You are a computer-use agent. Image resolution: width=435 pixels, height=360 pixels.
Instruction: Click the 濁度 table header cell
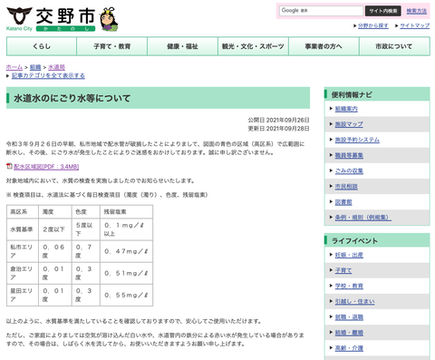(x=55, y=211)
